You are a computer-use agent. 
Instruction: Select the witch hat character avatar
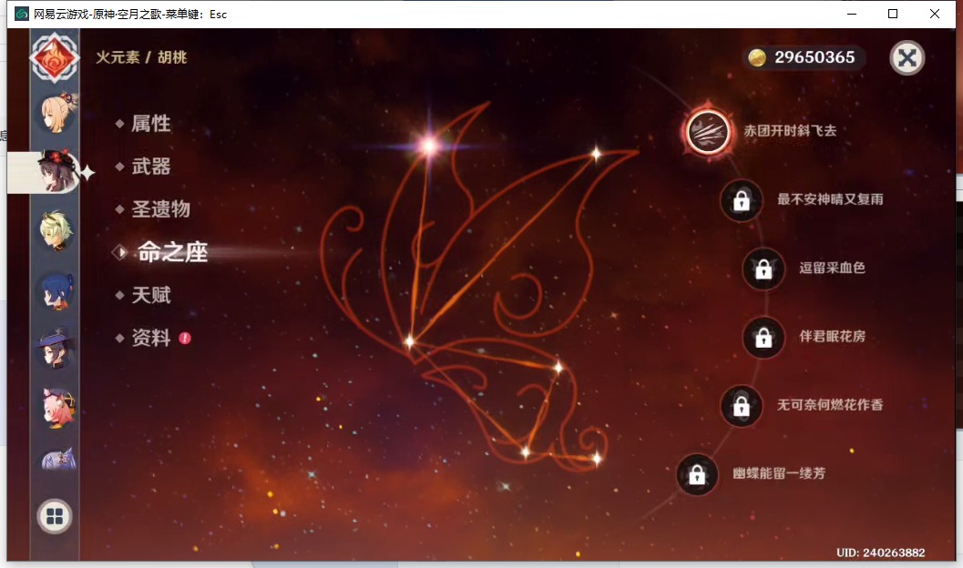pyautogui.click(x=56, y=348)
